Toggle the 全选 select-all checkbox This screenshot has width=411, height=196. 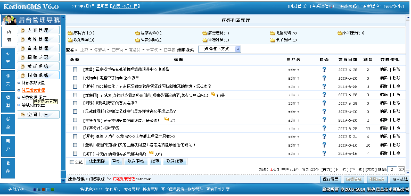72,162
